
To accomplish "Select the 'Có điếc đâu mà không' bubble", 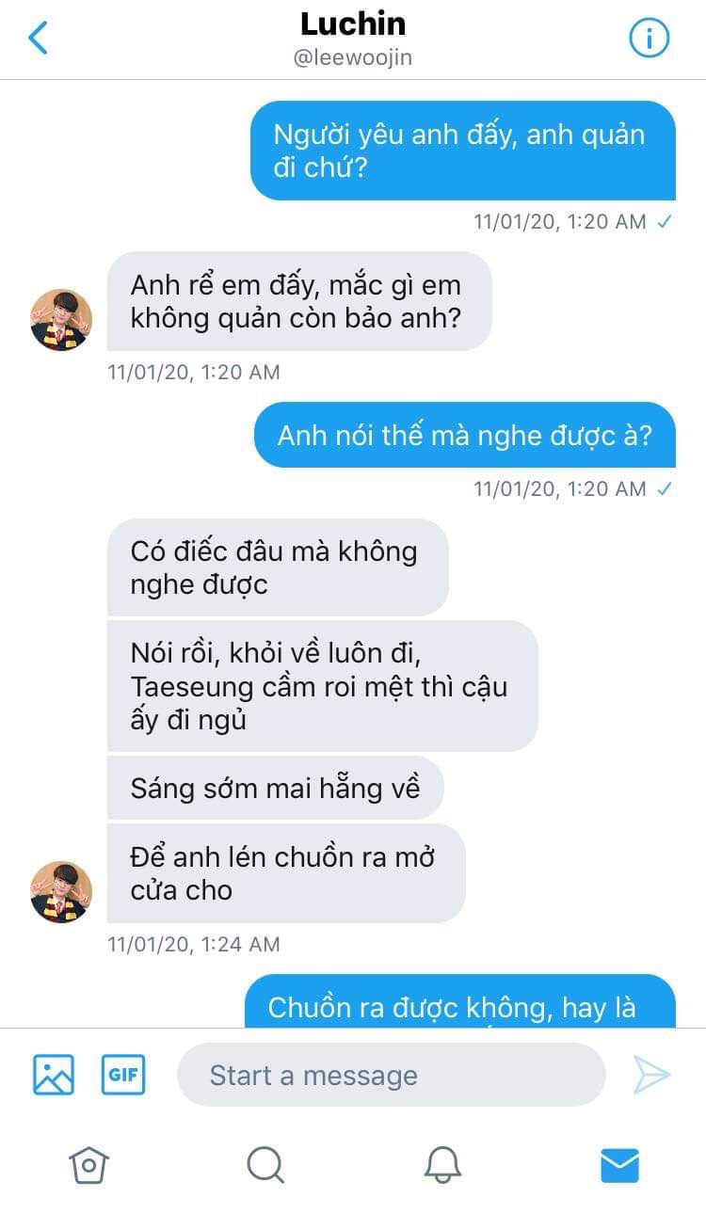I will click(x=278, y=567).
